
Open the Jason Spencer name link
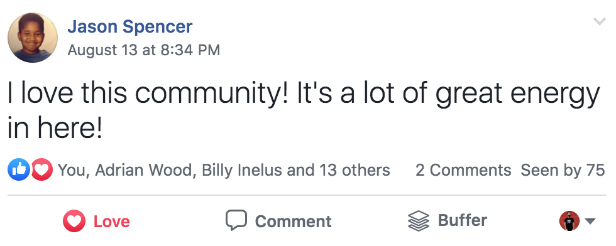pyautogui.click(x=130, y=27)
